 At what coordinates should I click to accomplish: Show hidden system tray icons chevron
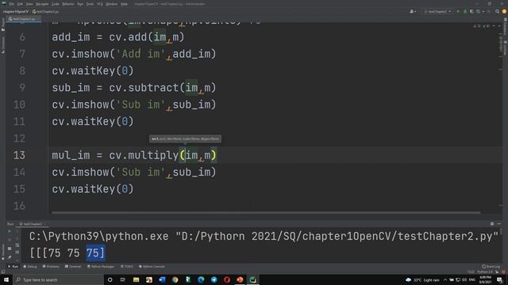coord(445,279)
